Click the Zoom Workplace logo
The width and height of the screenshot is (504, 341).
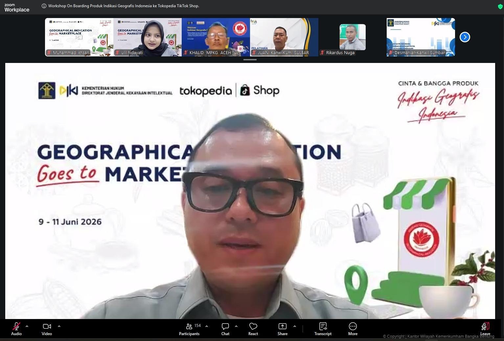point(17,8)
